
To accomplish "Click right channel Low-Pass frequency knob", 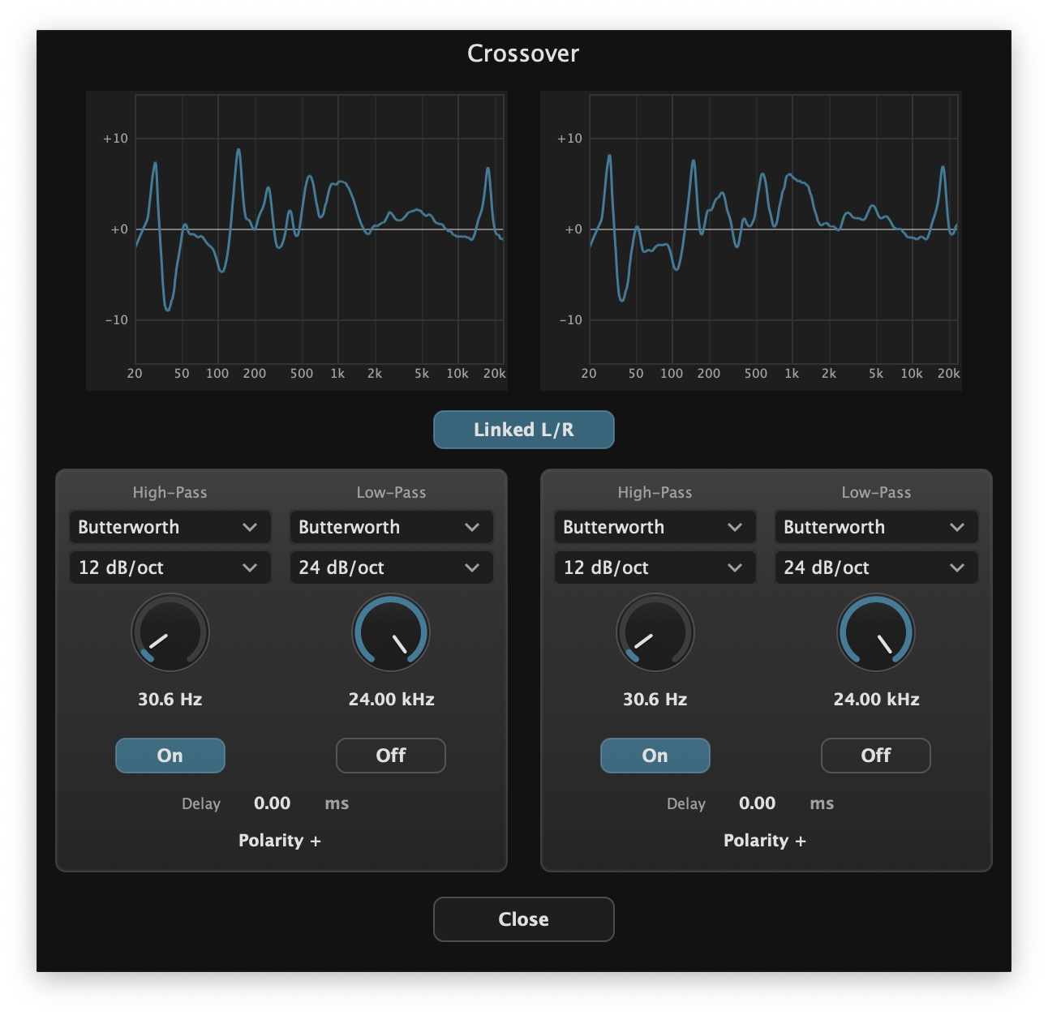I will [x=876, y=633].
